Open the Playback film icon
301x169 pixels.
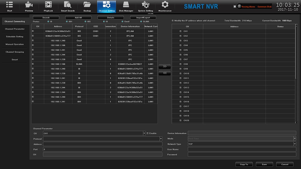[48, 5]
